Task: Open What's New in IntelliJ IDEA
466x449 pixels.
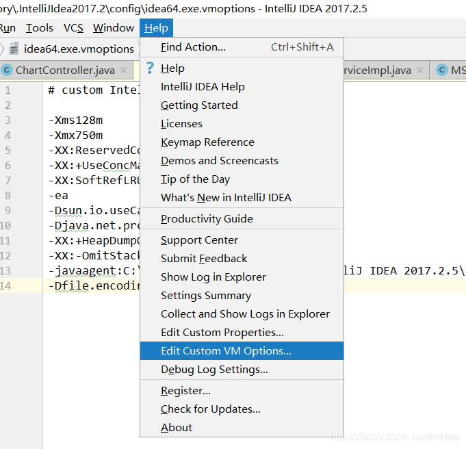Action: (x=242, y=197)
